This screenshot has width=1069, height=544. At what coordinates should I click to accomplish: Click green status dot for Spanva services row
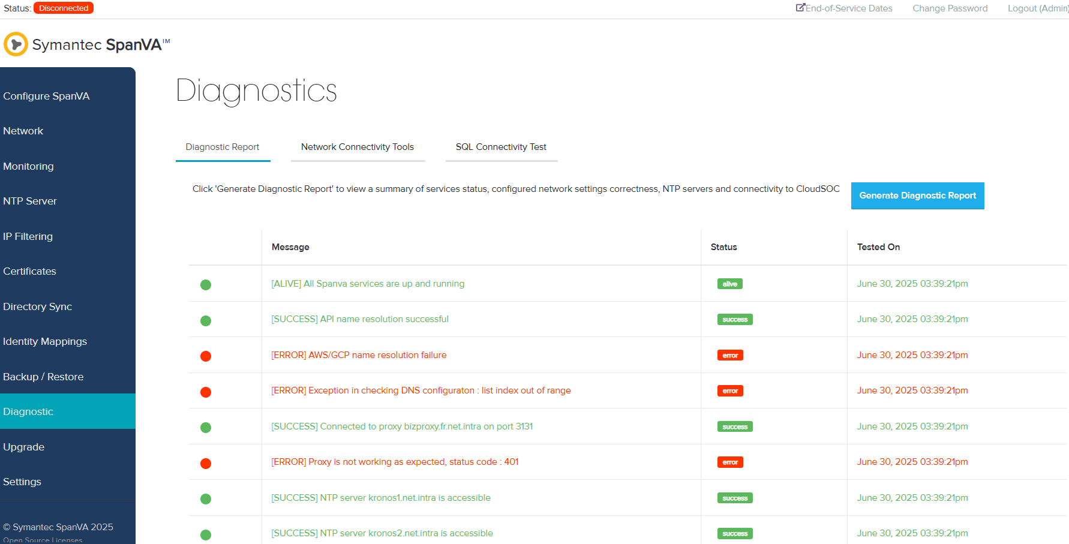pyautogui.click(x=206, y=285)
